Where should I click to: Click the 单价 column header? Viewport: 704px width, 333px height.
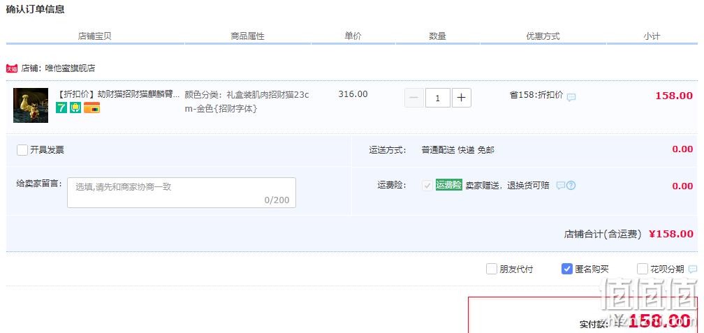353,36
